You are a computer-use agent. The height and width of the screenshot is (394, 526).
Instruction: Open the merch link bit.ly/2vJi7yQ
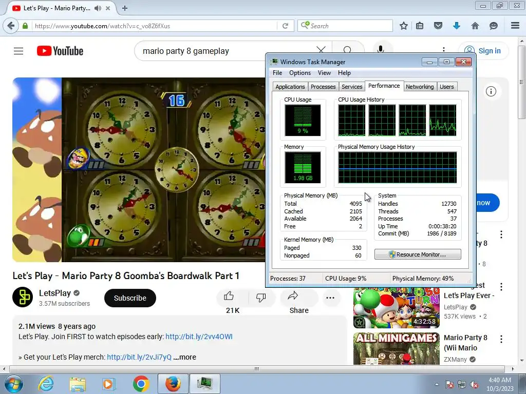tap(139, 357)
